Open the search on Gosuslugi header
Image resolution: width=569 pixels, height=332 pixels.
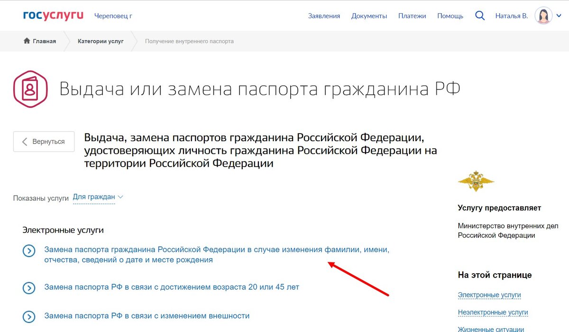(x=479, y=15)
